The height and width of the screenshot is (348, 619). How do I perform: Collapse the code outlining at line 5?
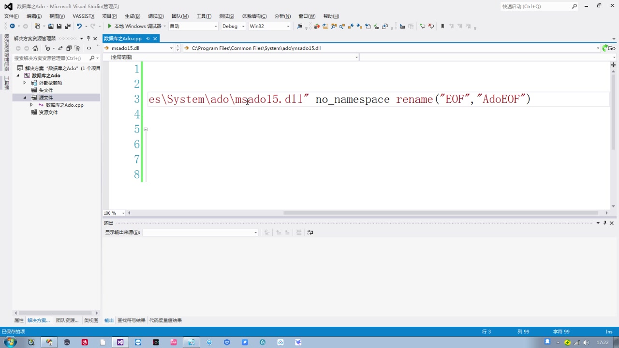point(146,129)
